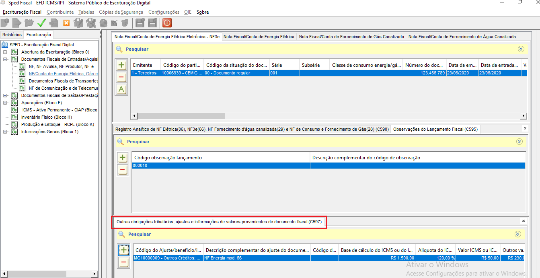Select Inventário Físico (Bloco H) tree item
This screenshot has height=278, width=540.
click(46, 117)
